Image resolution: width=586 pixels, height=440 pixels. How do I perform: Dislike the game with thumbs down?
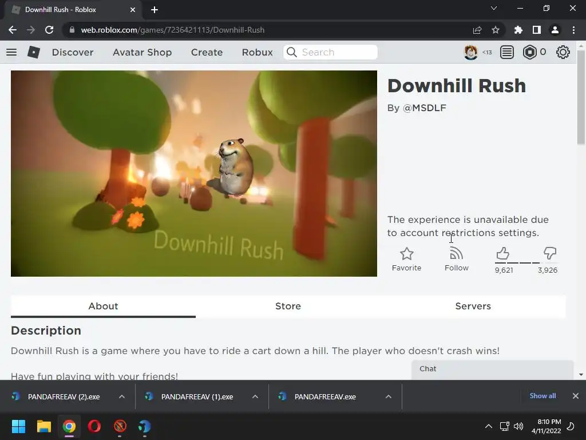click(550, 253)
